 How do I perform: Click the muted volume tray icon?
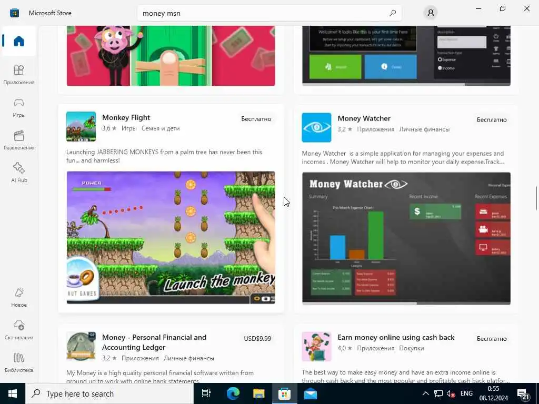click(451, 393)
